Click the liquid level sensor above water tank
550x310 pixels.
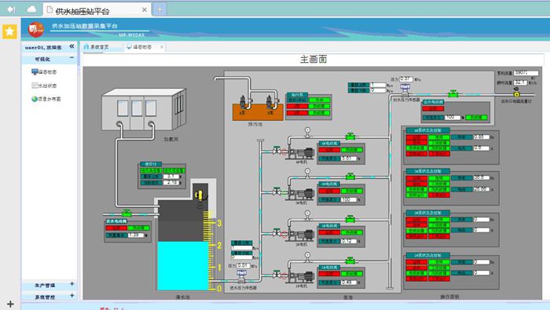(x=200, y=195)
